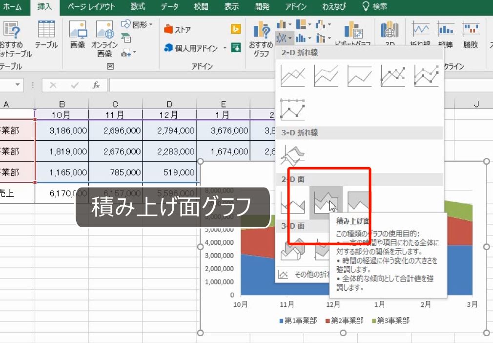Viewport: 493px width, 343px height.
Task: Open the hierarchy chart insert dropdown
Action: 303,24
